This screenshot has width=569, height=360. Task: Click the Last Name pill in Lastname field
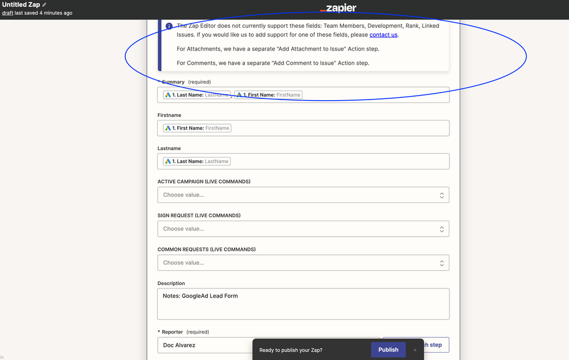click(197, 162)
